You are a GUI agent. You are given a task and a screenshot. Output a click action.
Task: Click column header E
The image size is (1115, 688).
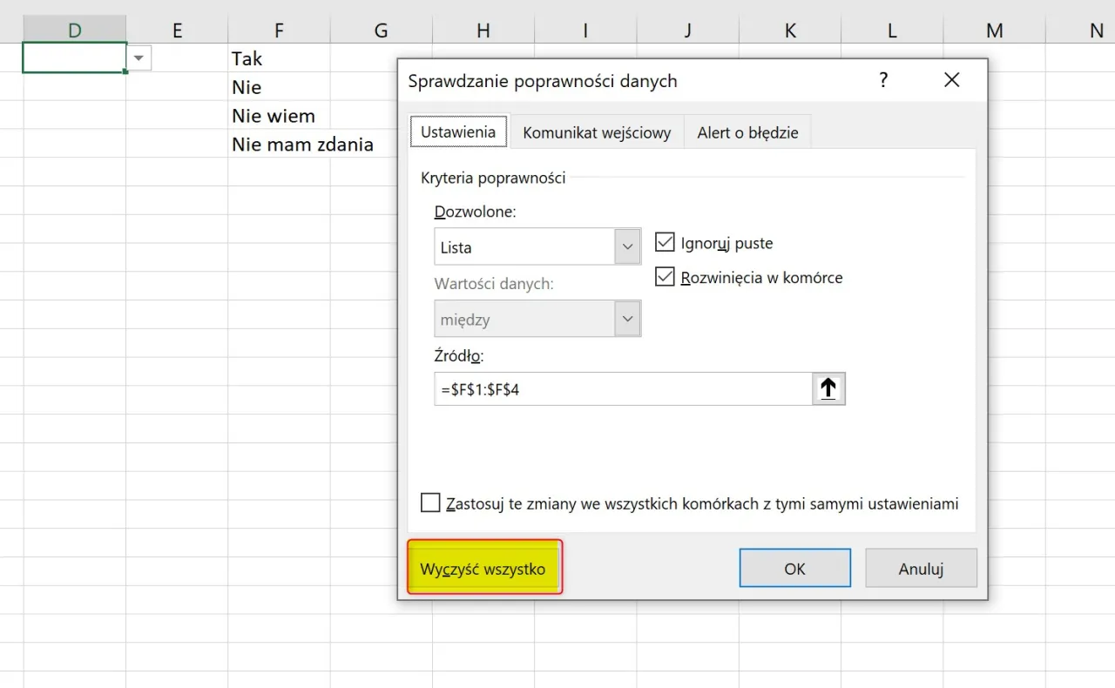[x=177, y=30]
